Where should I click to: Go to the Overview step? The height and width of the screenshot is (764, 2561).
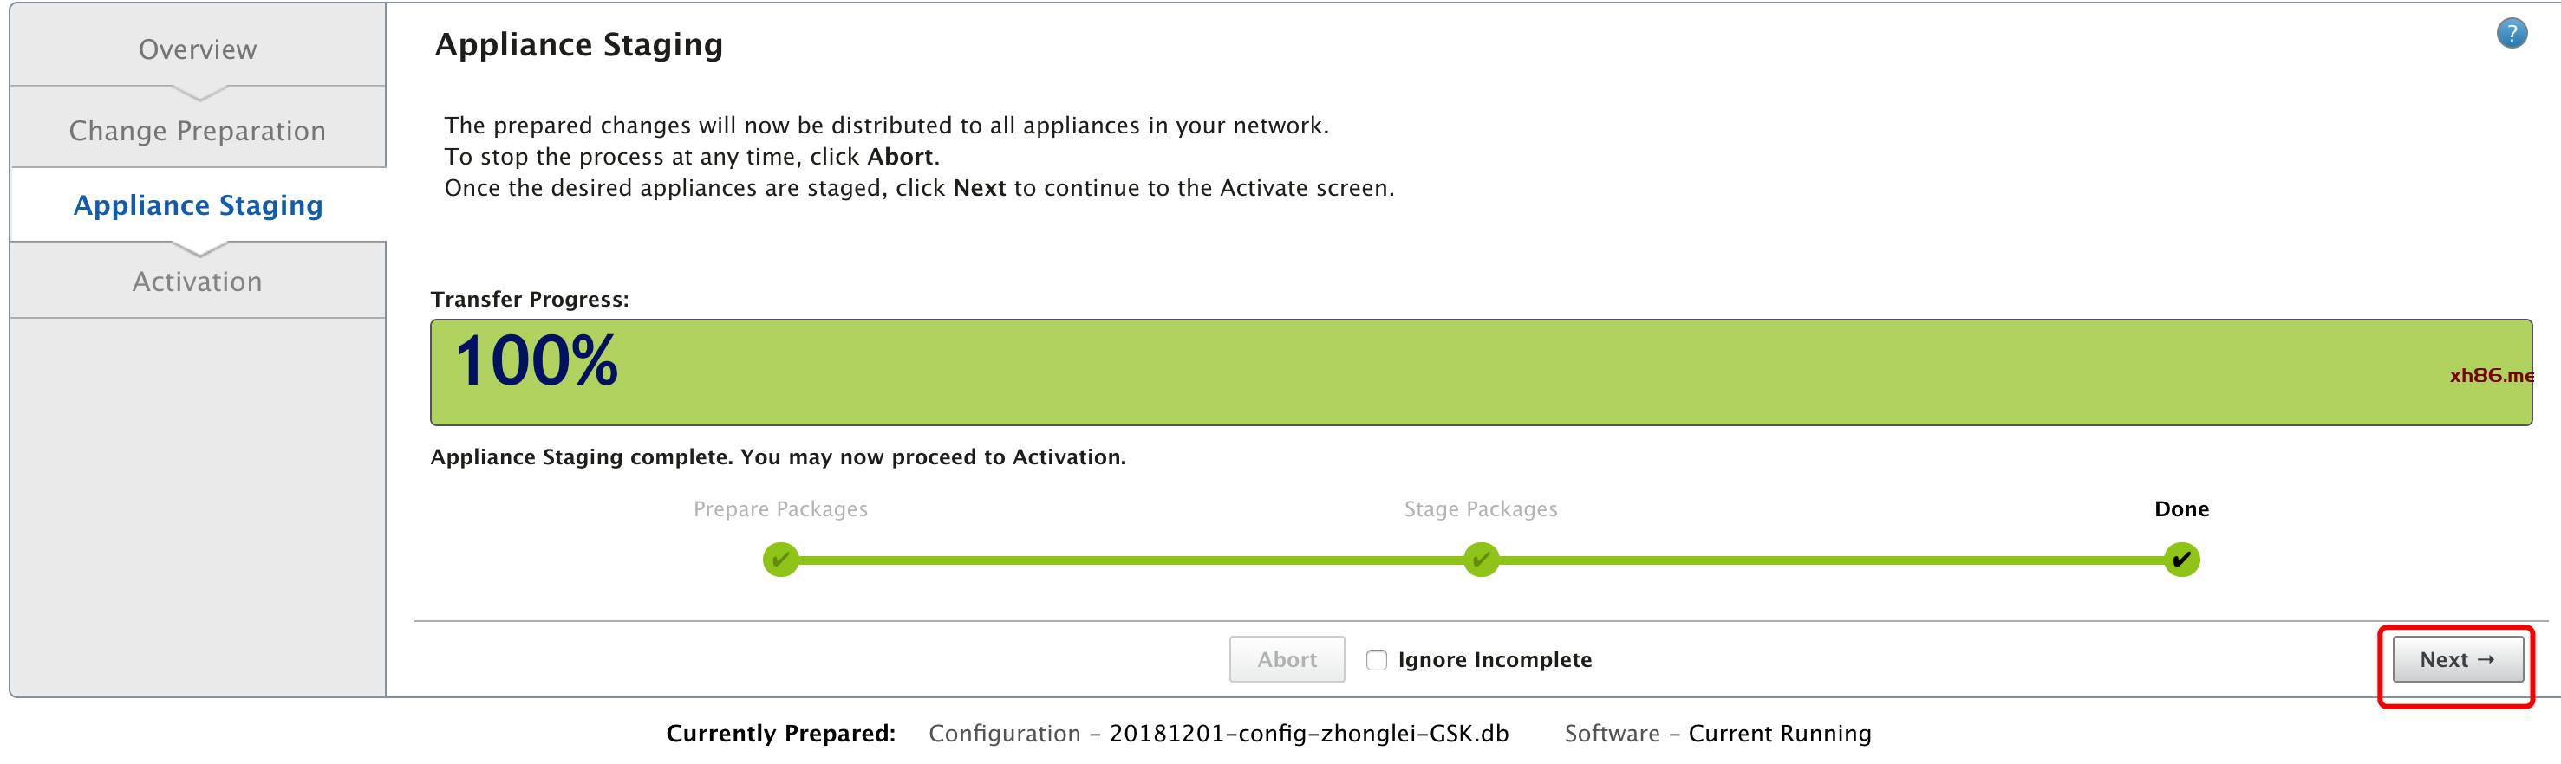[x=198, y=49]
